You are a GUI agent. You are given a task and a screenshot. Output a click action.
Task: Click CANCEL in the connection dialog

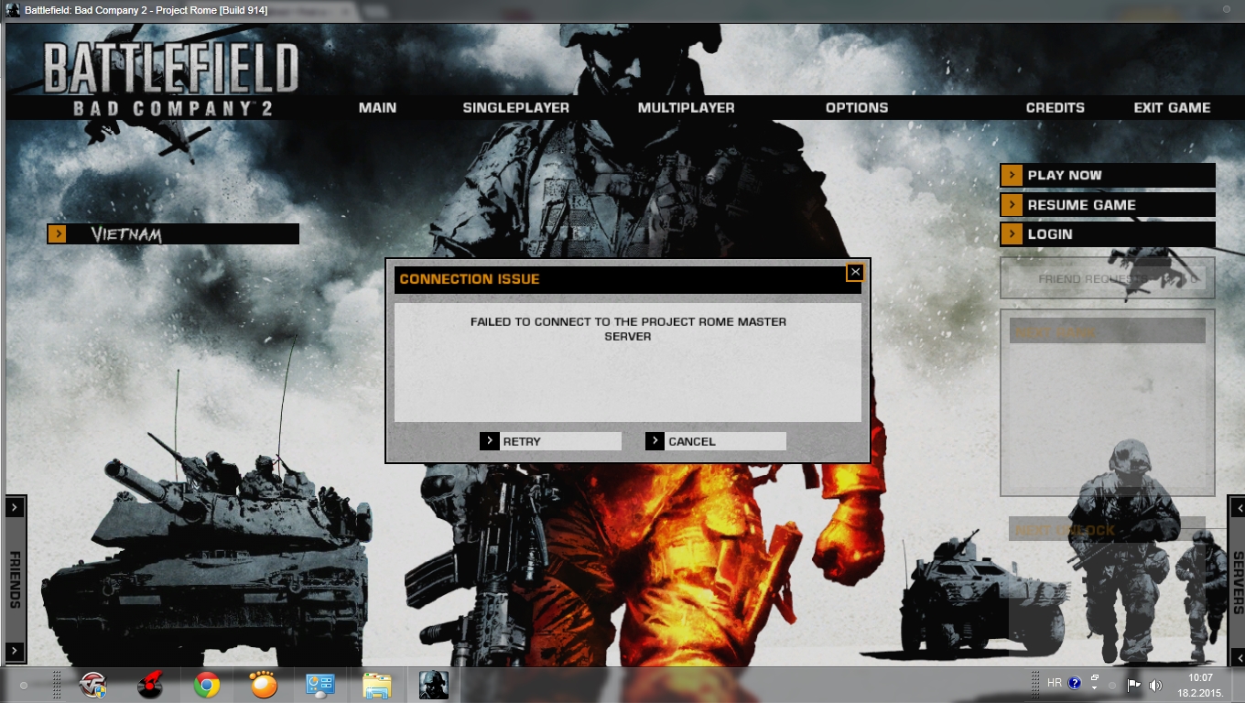pos(716,441)
